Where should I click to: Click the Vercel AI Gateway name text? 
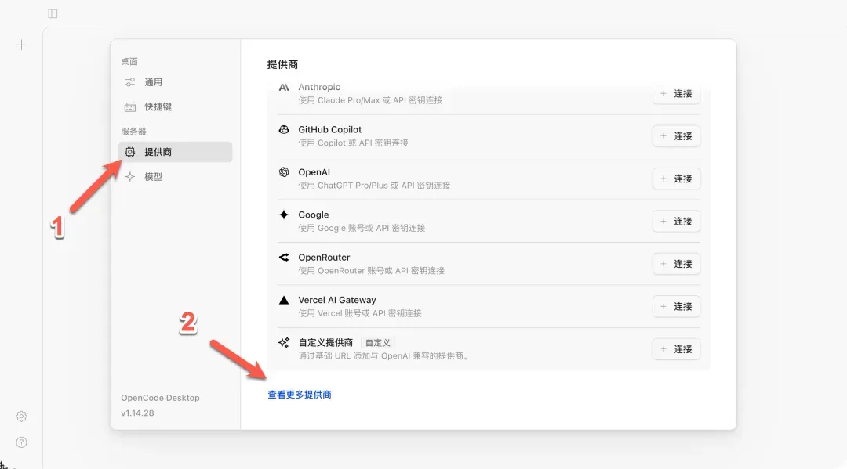point(337,300)
